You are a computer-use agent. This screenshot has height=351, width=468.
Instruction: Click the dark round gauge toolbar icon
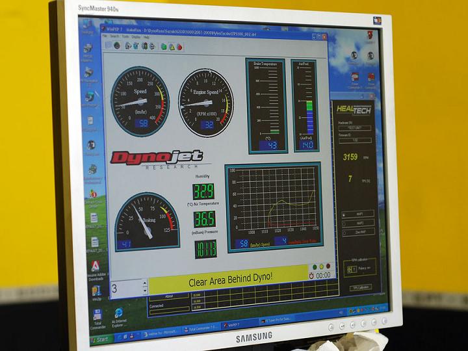[117, 45]
